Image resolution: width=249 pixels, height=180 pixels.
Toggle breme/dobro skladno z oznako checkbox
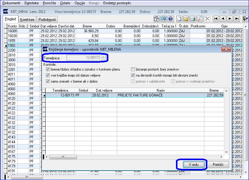48,69
